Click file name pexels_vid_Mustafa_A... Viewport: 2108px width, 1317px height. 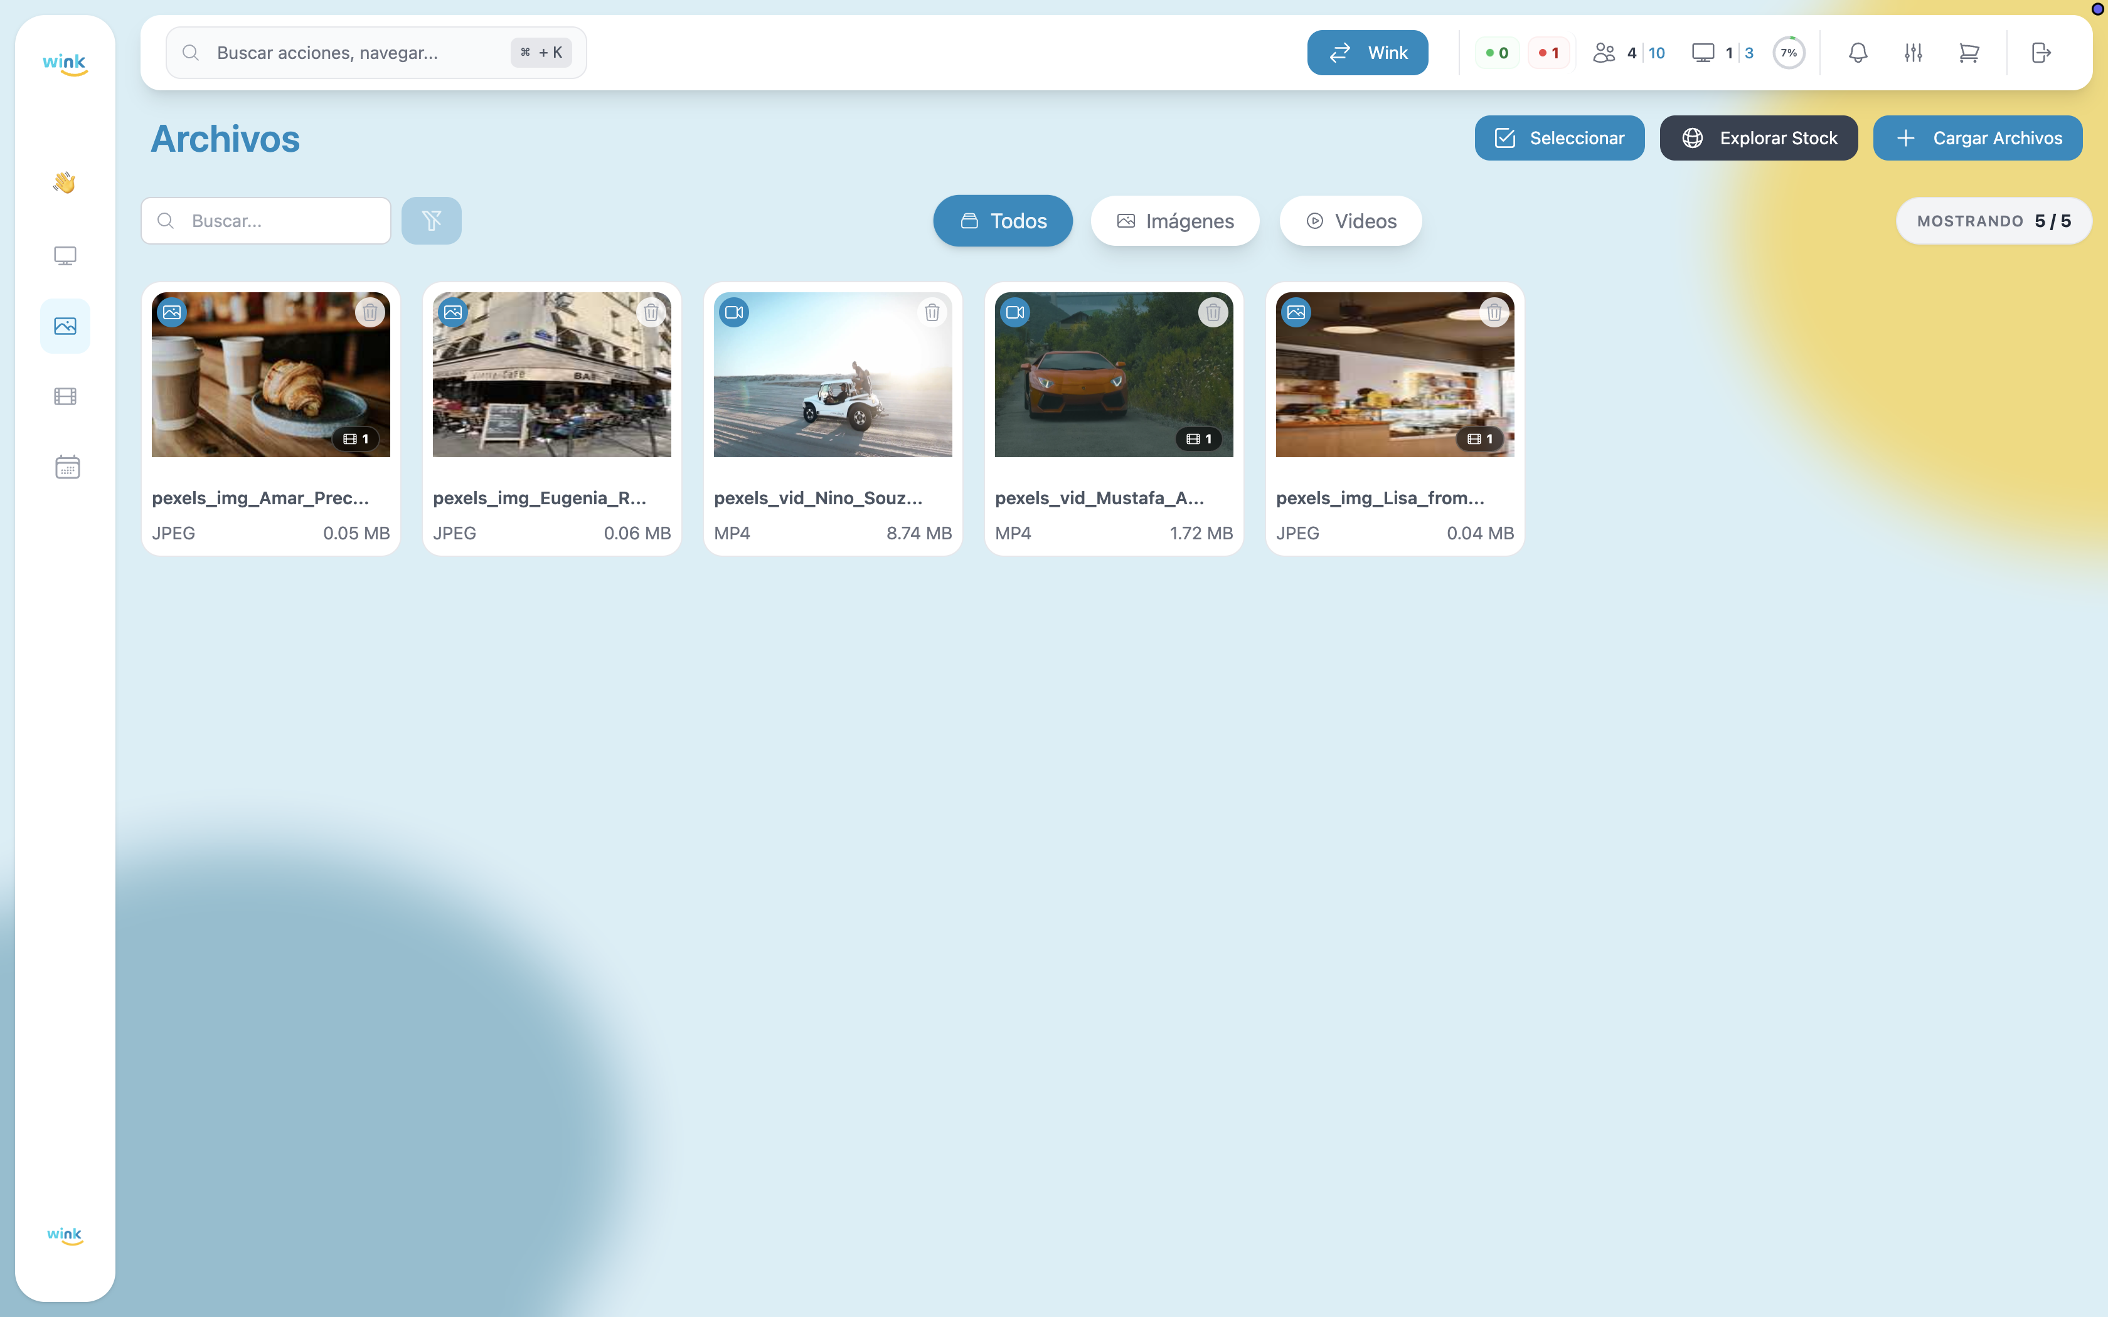1099,498
